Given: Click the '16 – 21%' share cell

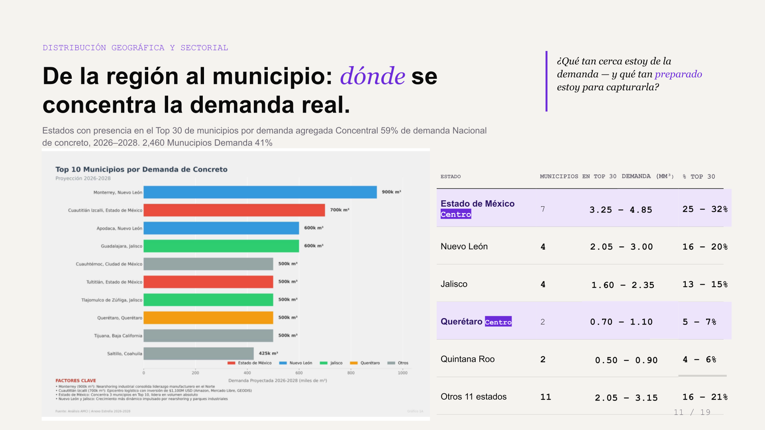Looking at the screenshot, I should tap(705, 397).
